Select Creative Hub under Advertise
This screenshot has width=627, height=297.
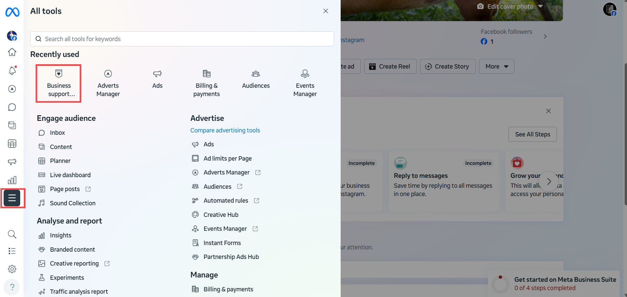click(x=221, y=215)
